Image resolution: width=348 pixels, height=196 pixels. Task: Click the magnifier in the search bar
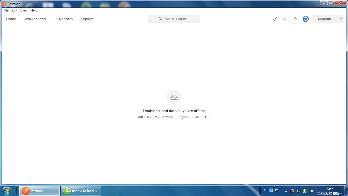(160, 19)
